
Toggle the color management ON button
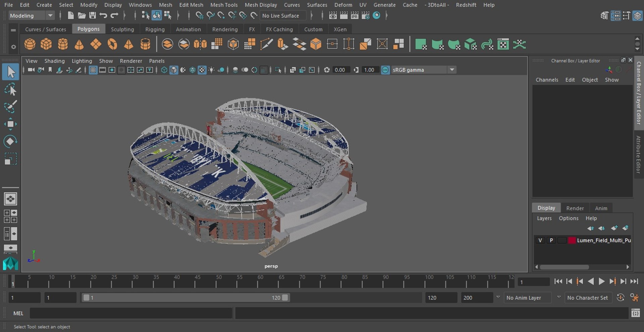click(385, 70)
